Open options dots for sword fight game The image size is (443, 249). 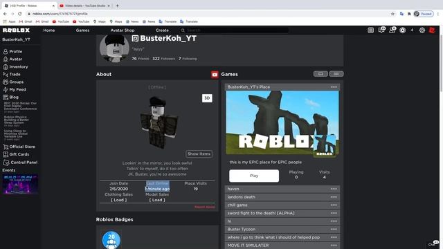334,213
